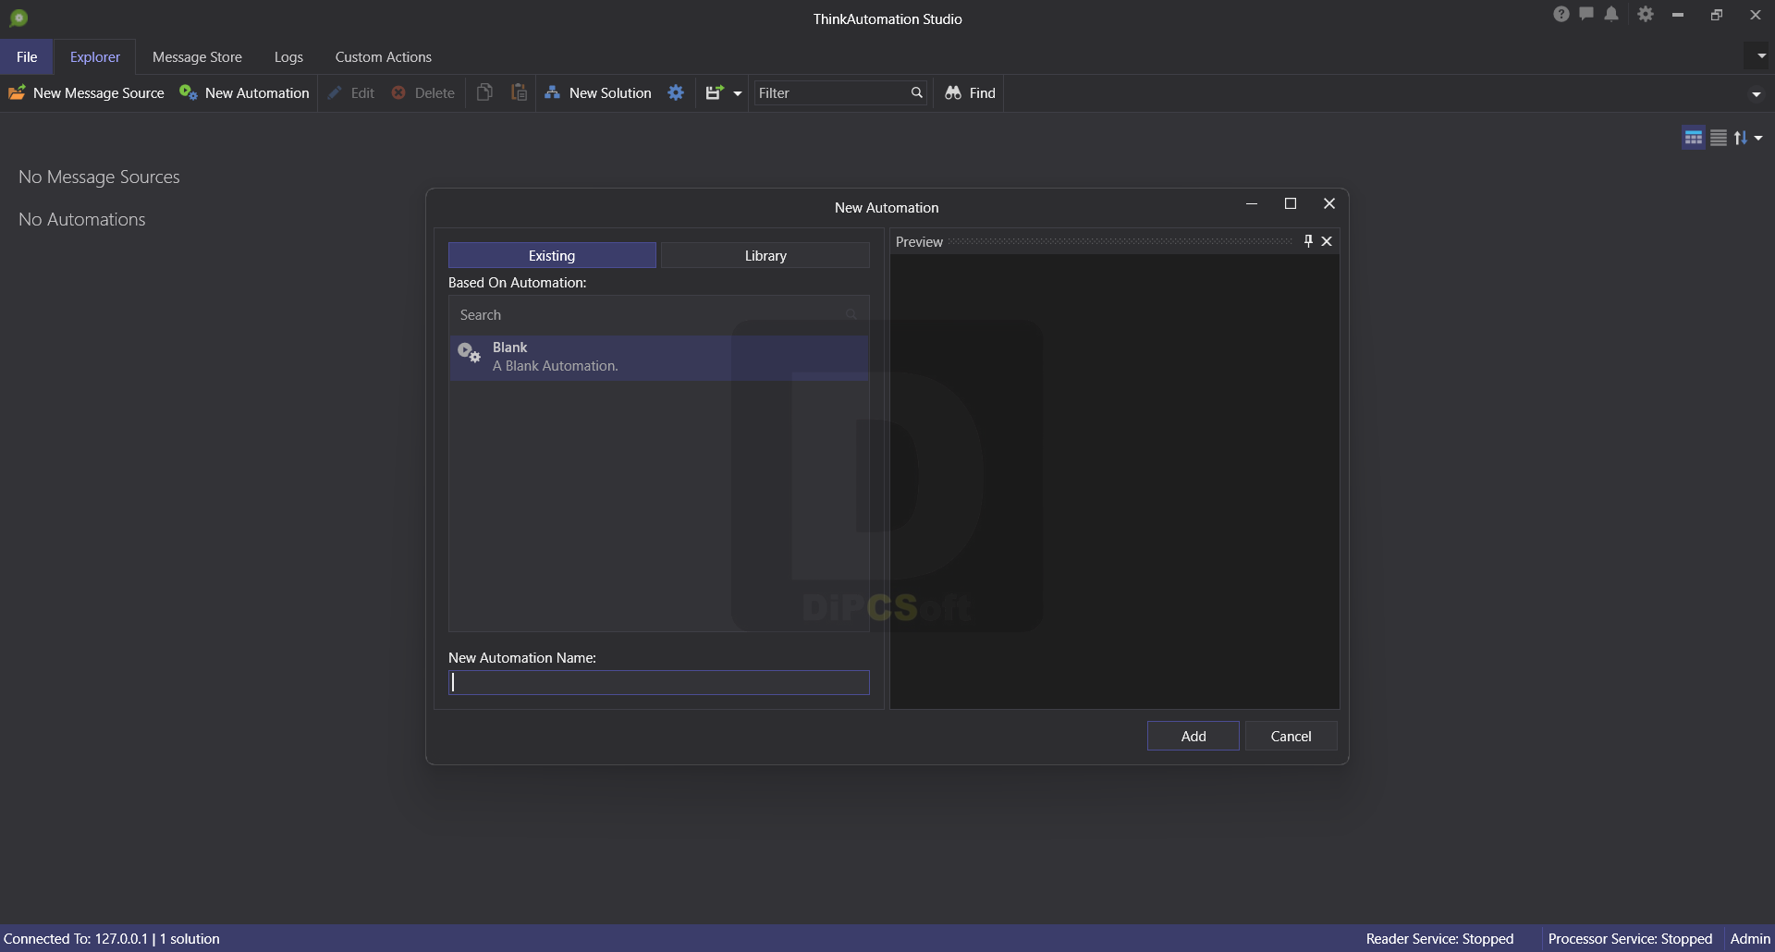
Task: Open solution settings blue gear icon
Action: click(x=676, y=92)
